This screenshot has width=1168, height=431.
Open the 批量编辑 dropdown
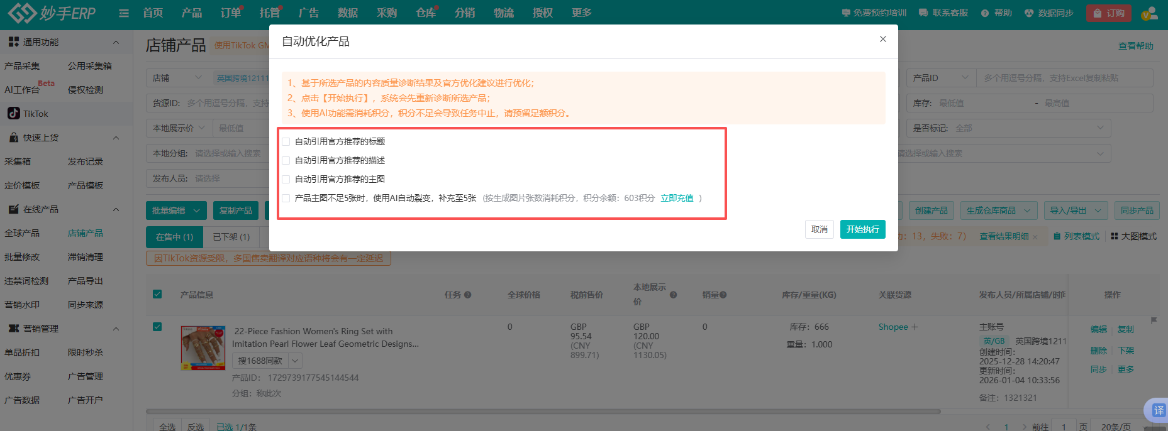point(176,210)
